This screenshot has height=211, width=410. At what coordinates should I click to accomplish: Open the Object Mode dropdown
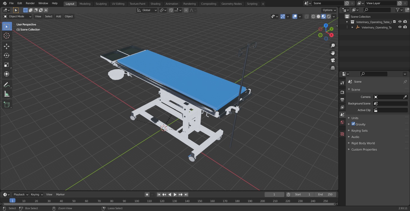(x=17, y=16)
